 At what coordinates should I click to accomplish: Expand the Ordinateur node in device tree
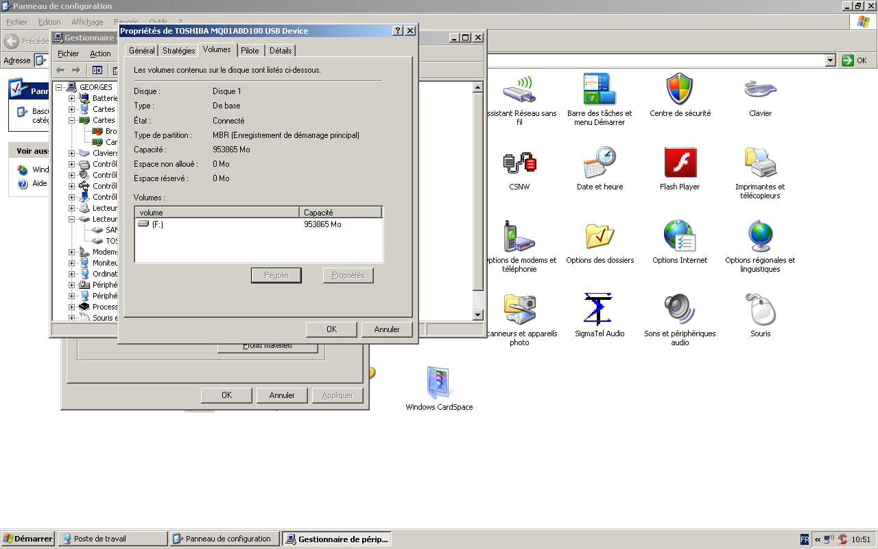click(71, 274)
